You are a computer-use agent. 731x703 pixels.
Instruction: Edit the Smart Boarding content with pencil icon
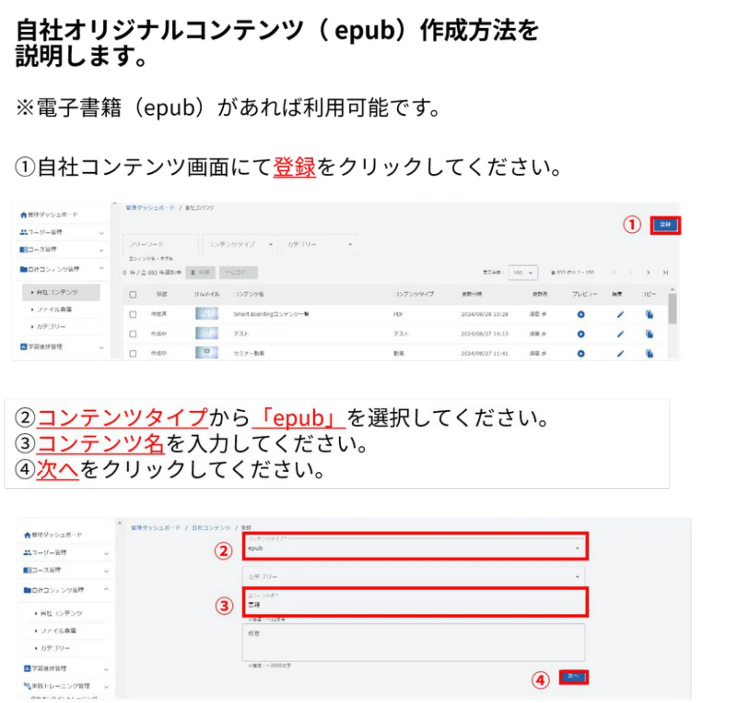620,314
